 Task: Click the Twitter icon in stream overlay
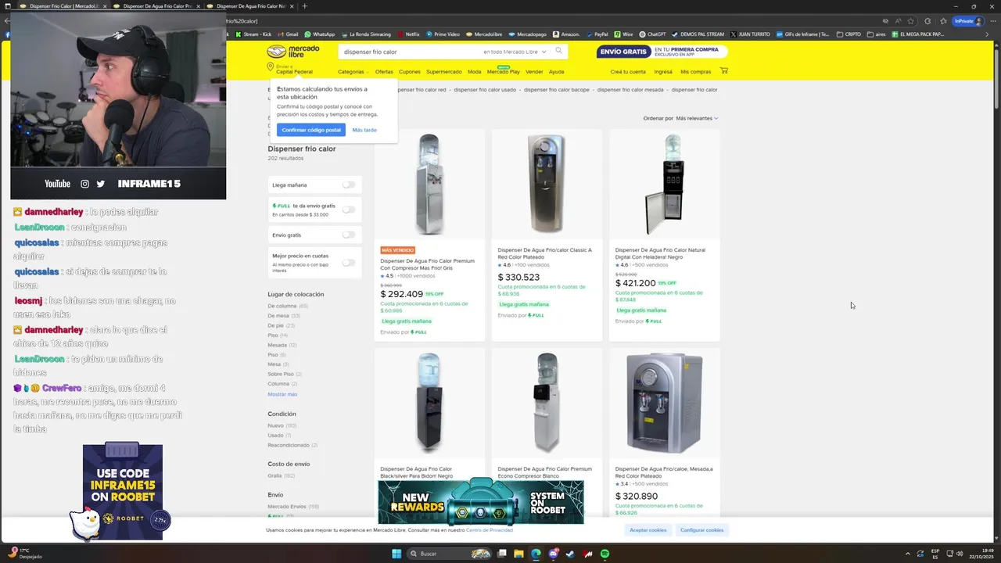coord(101,184)
